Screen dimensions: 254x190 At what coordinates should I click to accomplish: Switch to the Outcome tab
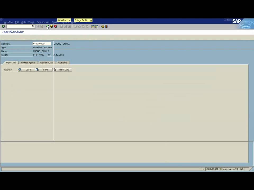pyautogui.click(x=63, y=63)
